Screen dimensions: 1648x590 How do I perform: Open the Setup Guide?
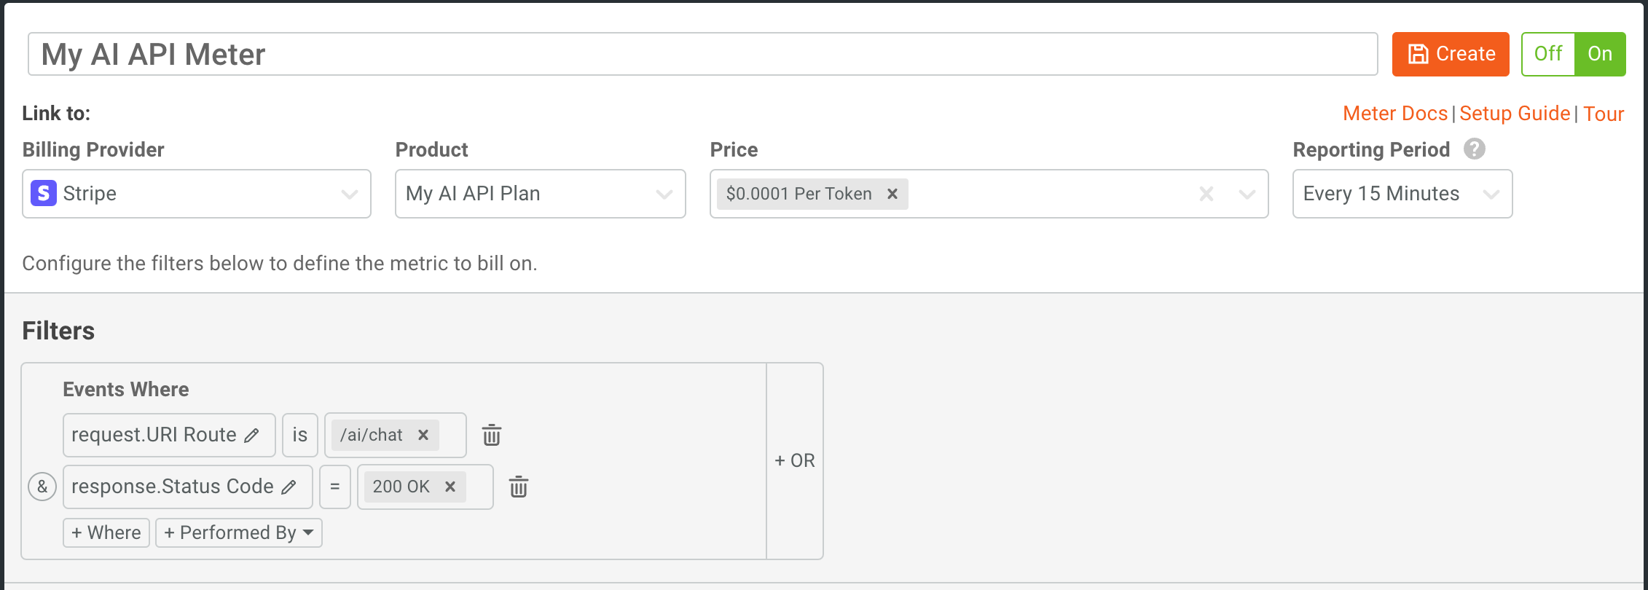(x=1515, y=114)
